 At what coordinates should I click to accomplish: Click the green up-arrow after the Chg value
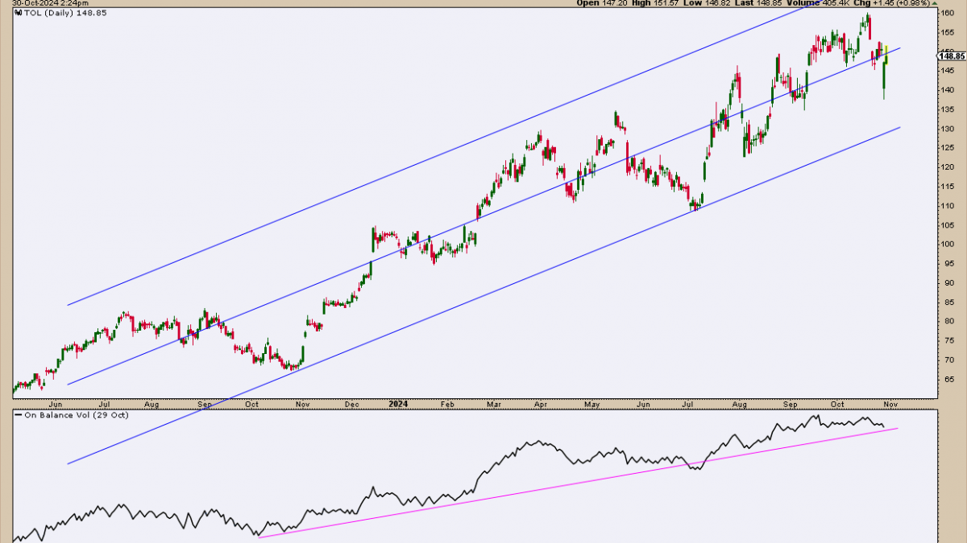(x=936, y=3)
